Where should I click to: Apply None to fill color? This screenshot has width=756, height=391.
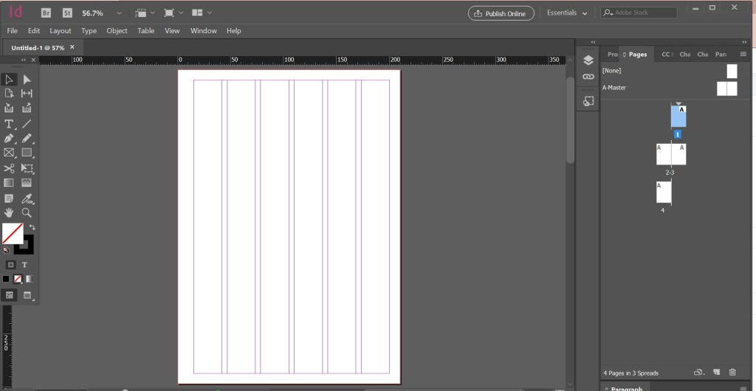[x=18, y=279]
